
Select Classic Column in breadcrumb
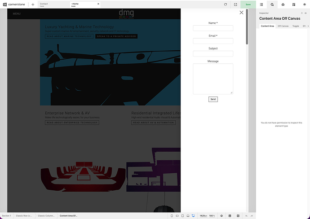46,216
